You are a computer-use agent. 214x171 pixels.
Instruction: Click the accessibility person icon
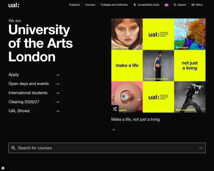135,5
